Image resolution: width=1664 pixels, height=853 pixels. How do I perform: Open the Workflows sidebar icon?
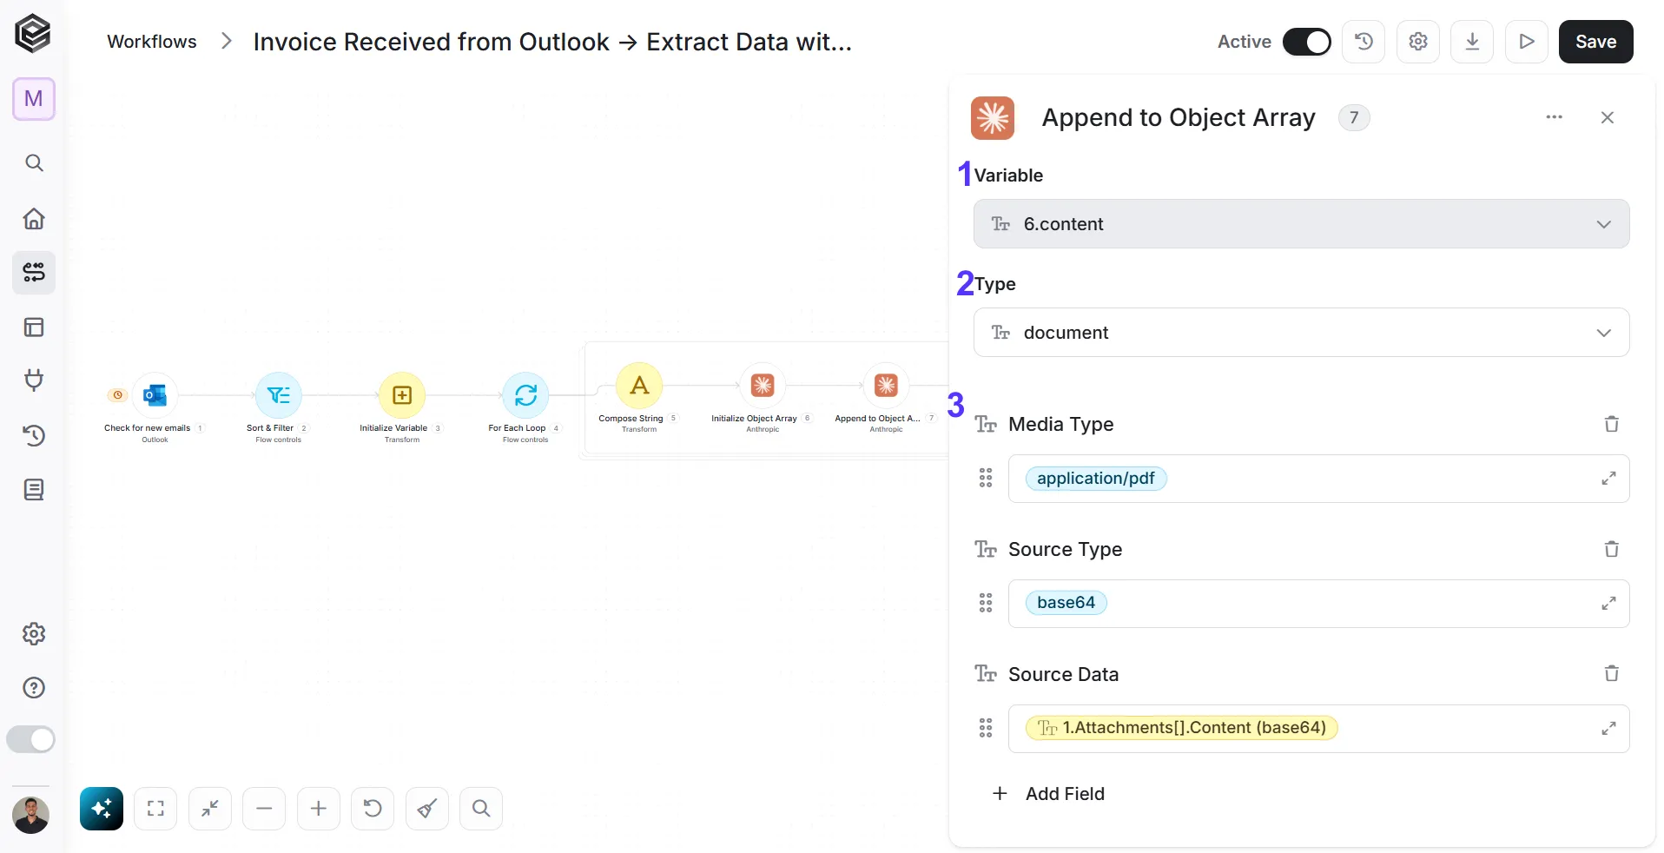point(34,273)
